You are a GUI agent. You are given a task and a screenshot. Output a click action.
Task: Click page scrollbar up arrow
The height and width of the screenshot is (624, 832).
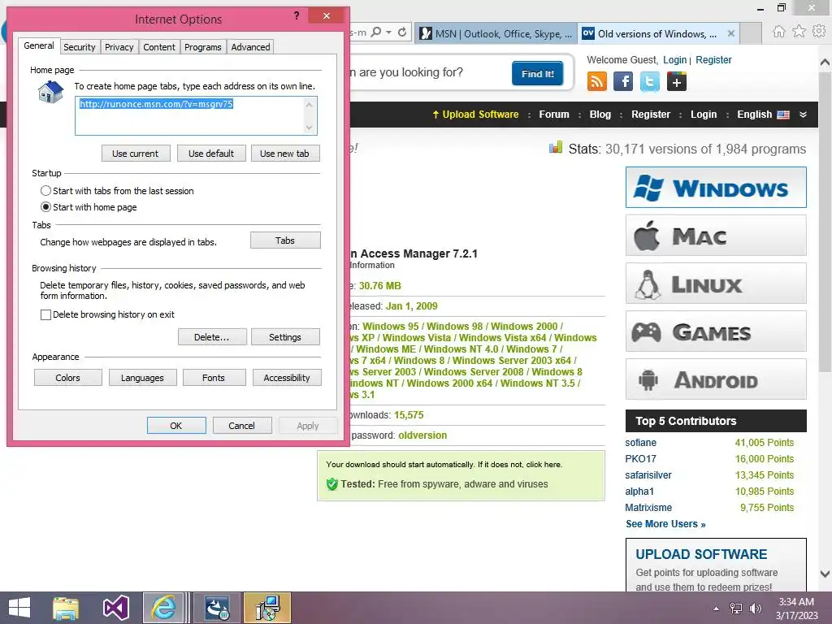tap(825, 63)
